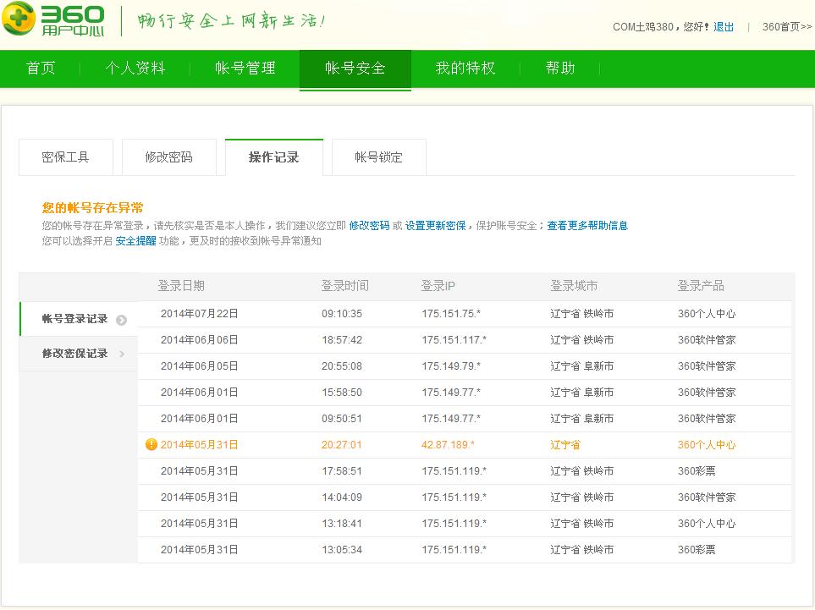Open the 个人资料 navigation item
Viewport: 815px width, 610px height.
coord(135,68)
